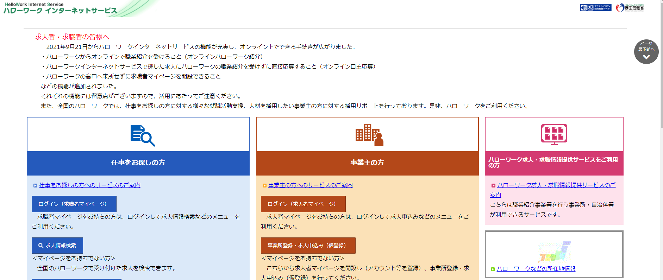Open the accessibility support tool badge
This screenshot has height=280, width=663.
pos(595,7)
